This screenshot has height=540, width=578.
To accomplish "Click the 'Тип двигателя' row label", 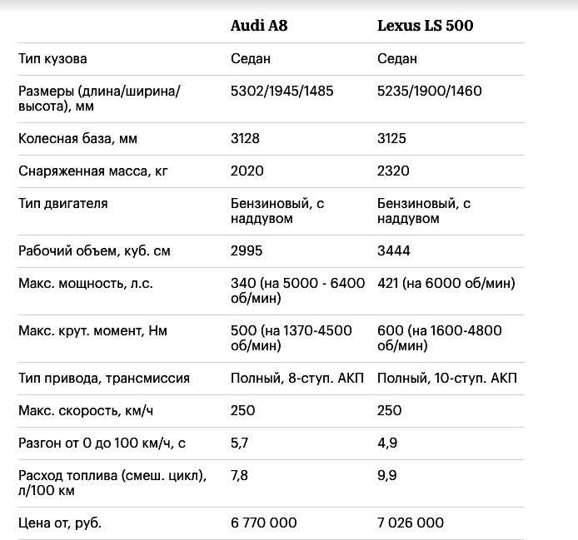I will pyautogui.click(x=63, y=203).
